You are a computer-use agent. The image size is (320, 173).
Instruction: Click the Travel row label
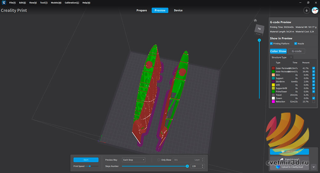279,95
